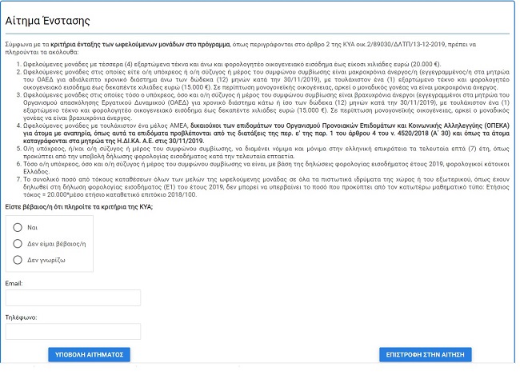520x379 pixels.
Task: Click inside the Email input field
Action: [x=73, y=298]
